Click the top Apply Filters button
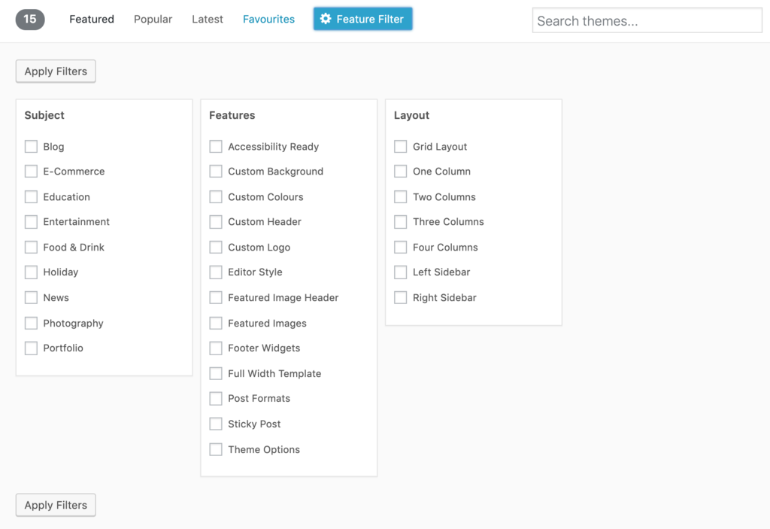The width and height of the screenshot is (770, 529). pyautogui.click(x=55, y=71)
